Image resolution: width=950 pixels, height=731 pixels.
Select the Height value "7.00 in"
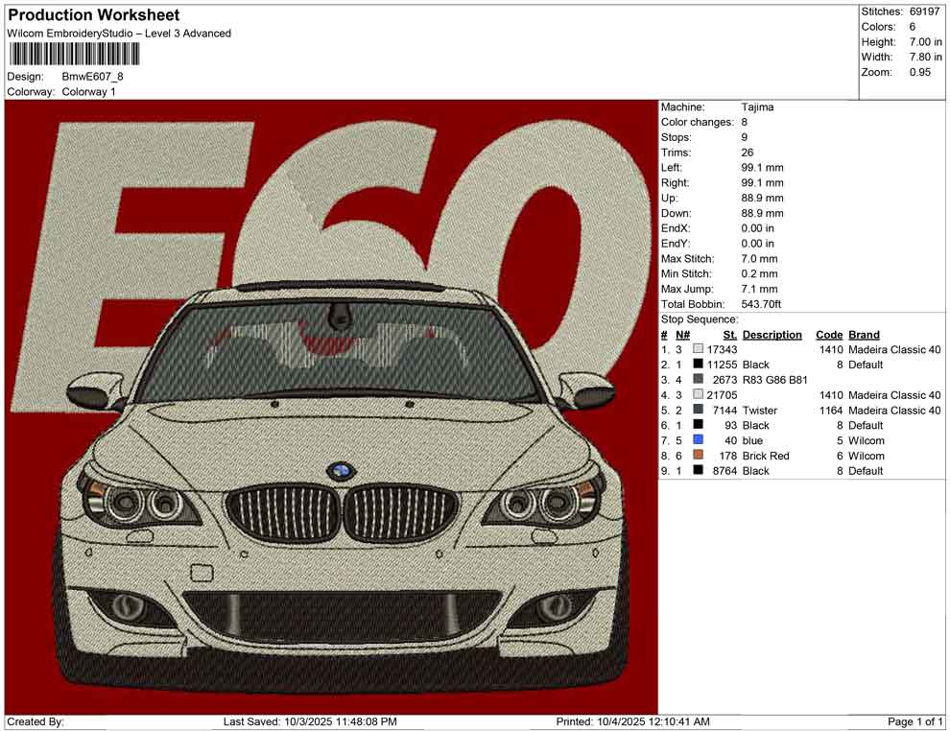click(x=926, y=42)
